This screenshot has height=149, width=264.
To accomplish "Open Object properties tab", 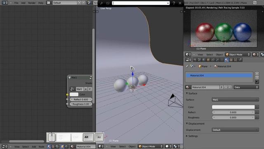I will point(208,60).
